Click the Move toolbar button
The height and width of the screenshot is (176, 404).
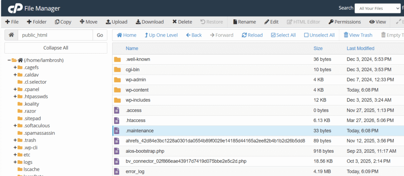click(88, 22)
